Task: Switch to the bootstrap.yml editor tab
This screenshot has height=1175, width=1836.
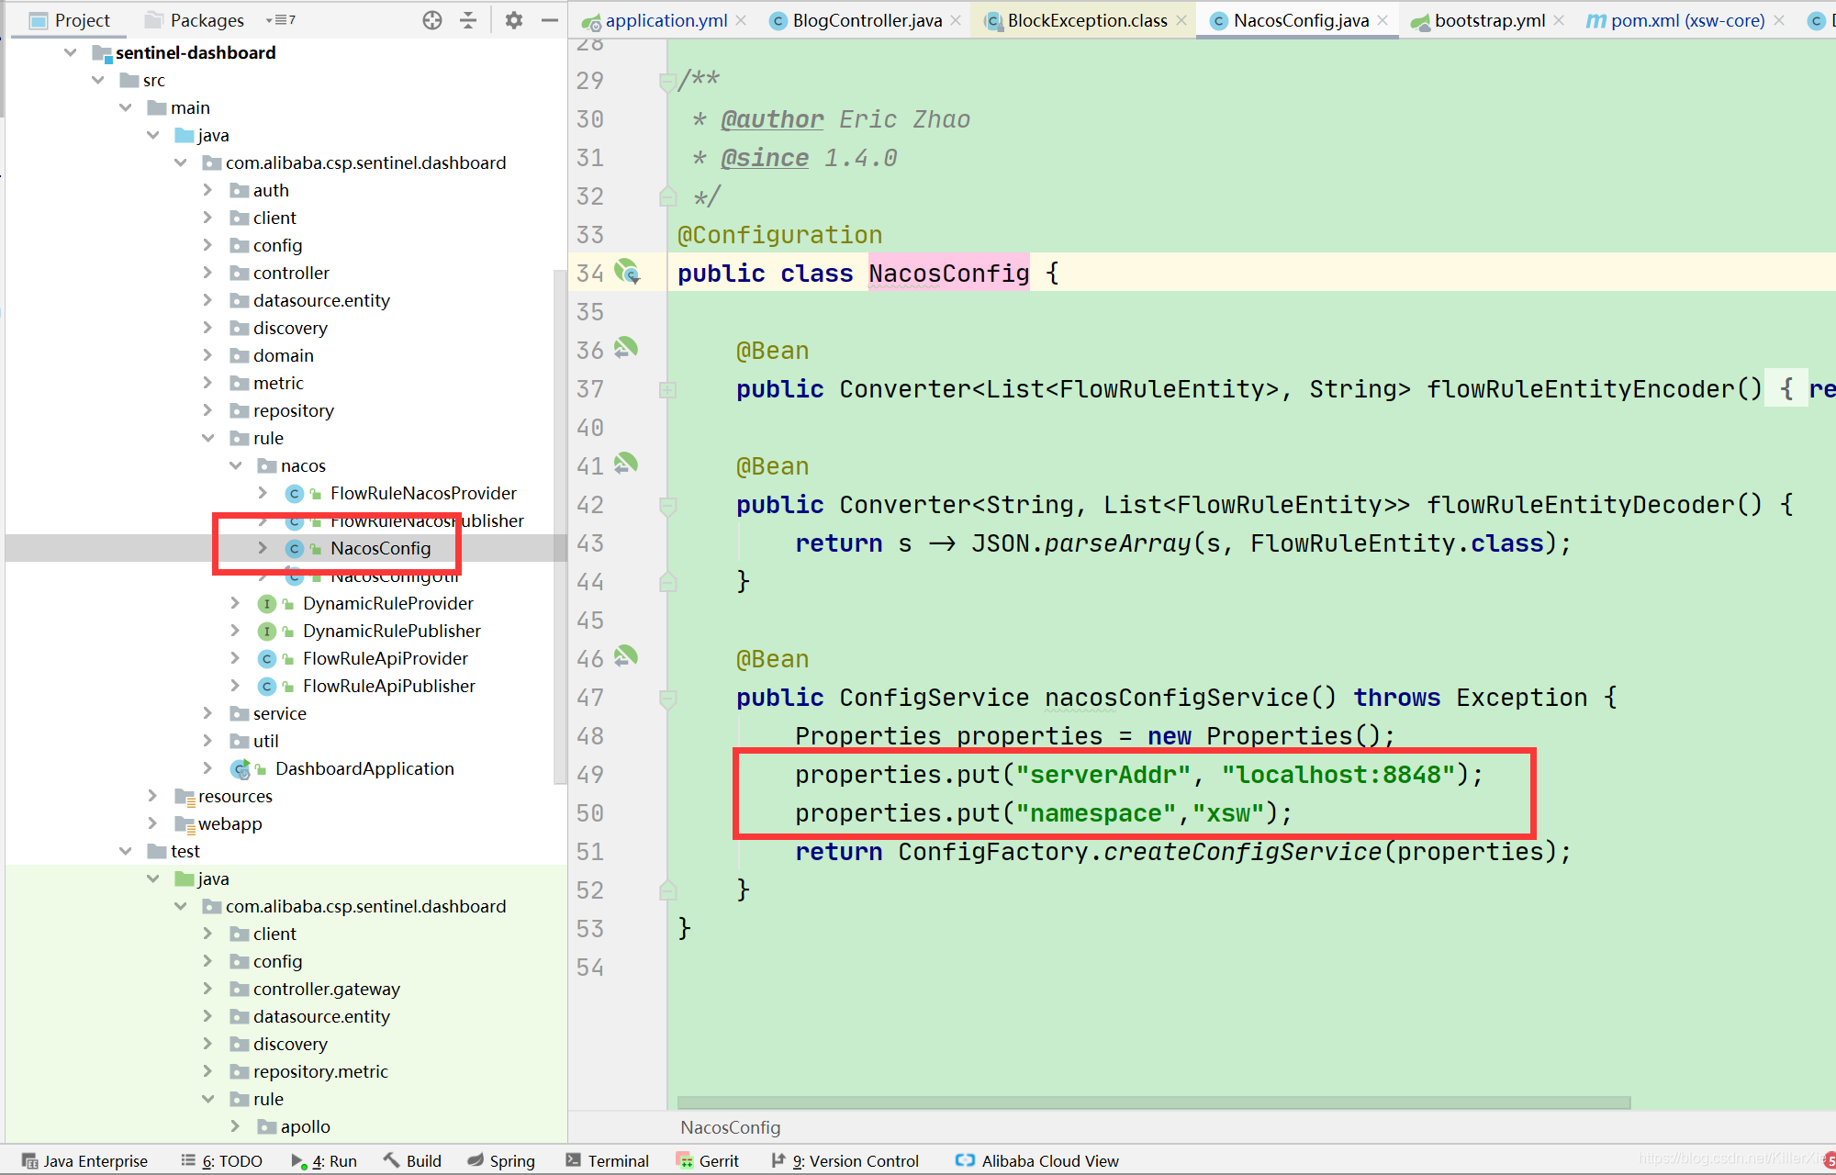Action: pyautogui.click(x=1489, y=20)
